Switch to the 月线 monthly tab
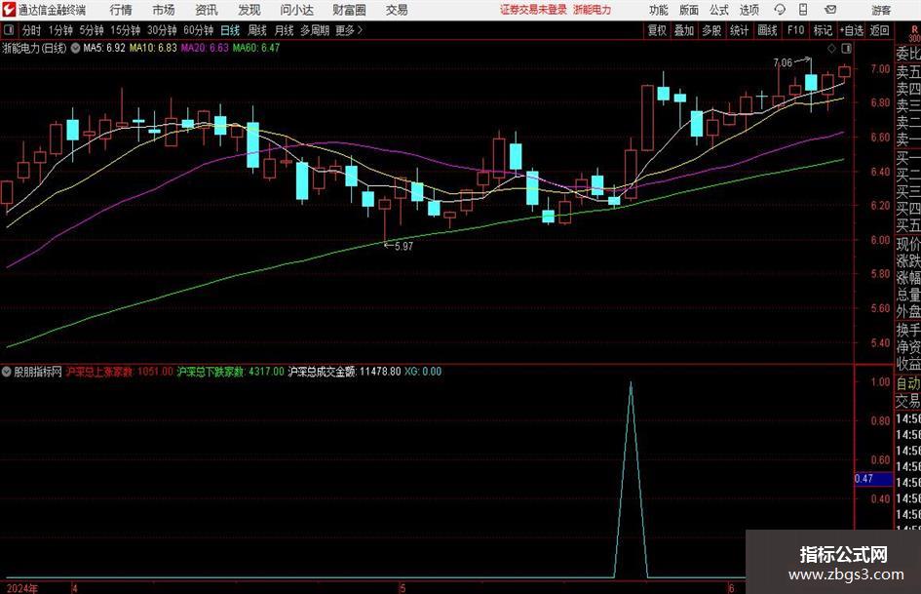This screenshot has width=921, height=594. coord(285,30)
